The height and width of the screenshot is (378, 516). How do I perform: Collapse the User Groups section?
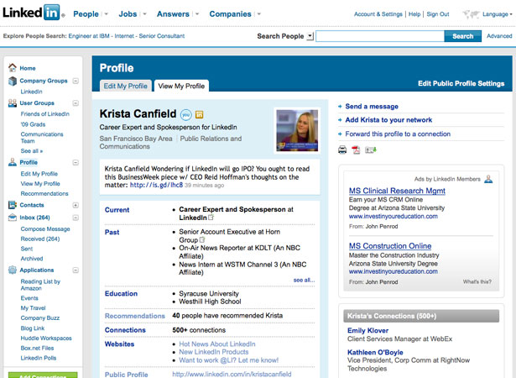[x=76, y=103]
